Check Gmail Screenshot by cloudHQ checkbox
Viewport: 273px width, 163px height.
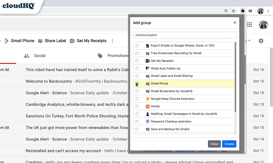click(137, 91)
